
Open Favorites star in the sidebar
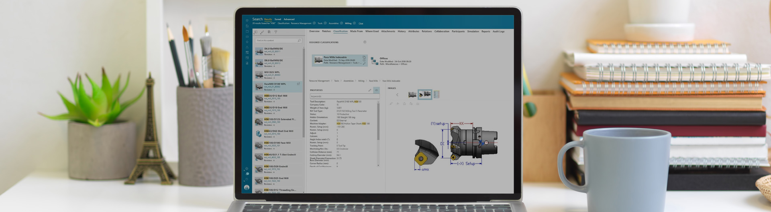(x=247, y=42)
